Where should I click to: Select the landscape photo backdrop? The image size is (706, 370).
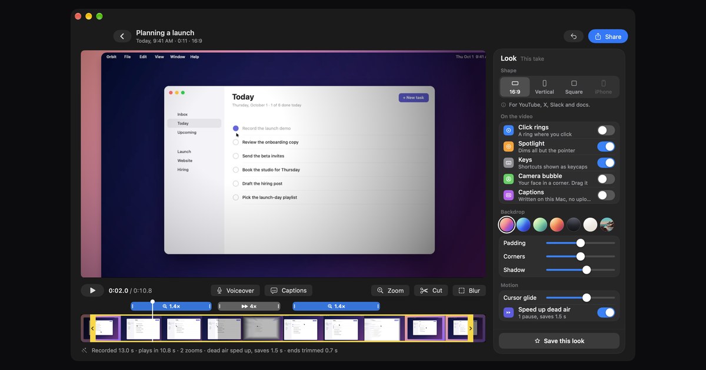point(607,224)
